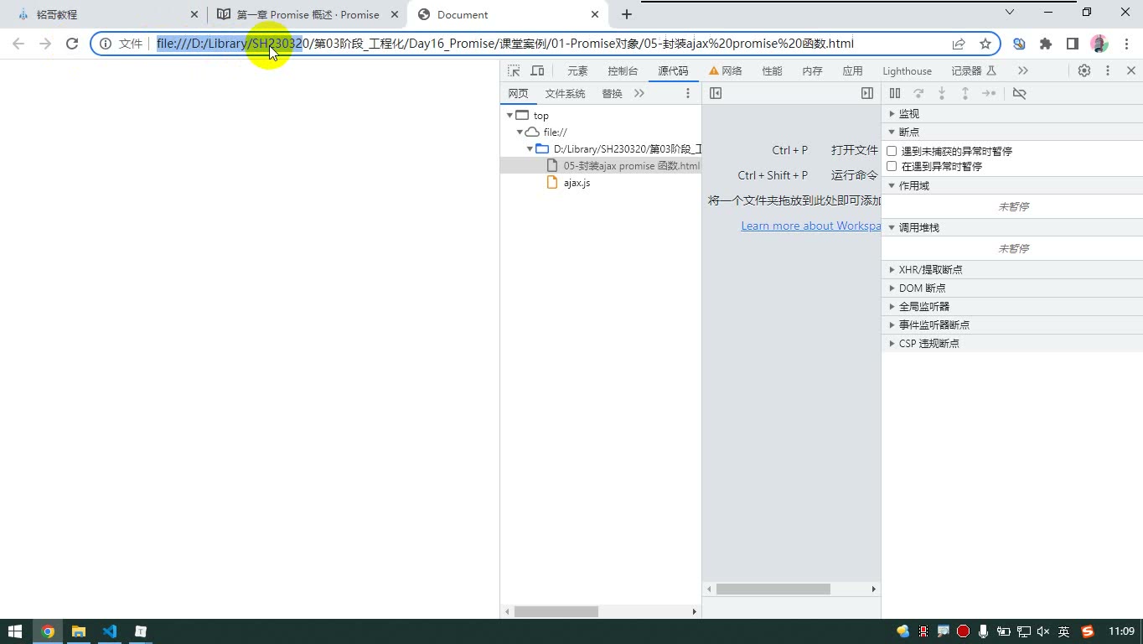The width and height of the screenshot is (1143, 644).
Task: Toggle Chrome side panel icon
Action: [1073, 44]
